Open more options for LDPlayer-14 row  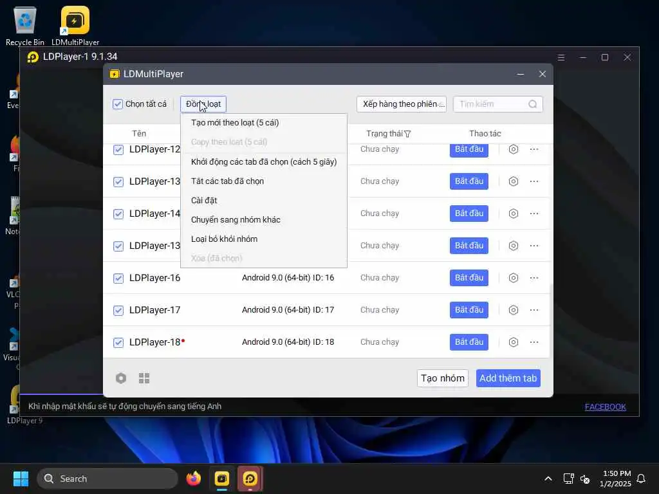(x=534, y=214)
